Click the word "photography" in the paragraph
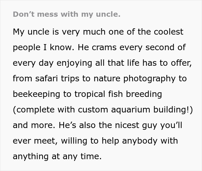The width and height of the screenshot is (202, 171). (x=149, y=79)
